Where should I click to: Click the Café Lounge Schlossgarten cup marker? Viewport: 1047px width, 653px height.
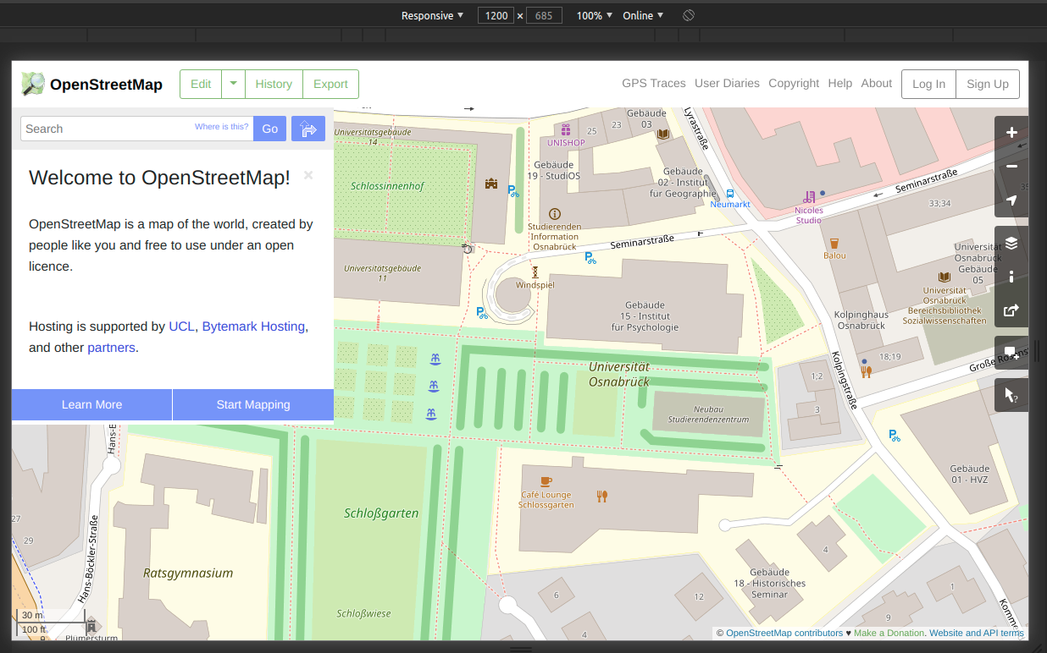pyautogui.click(x=546, y=482)
